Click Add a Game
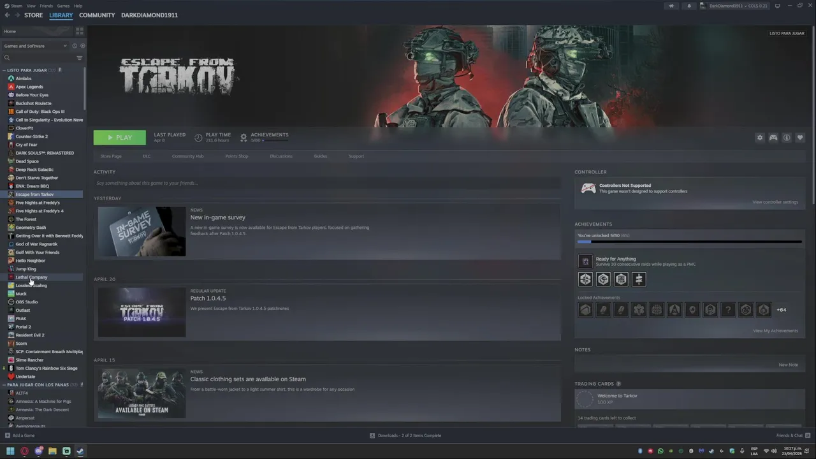 (x=20, y=435)
